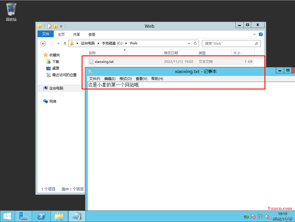Screen dimensions: 295x222
Task: Open Server Manager from the taskbar
Action: [x=23, y=216]
